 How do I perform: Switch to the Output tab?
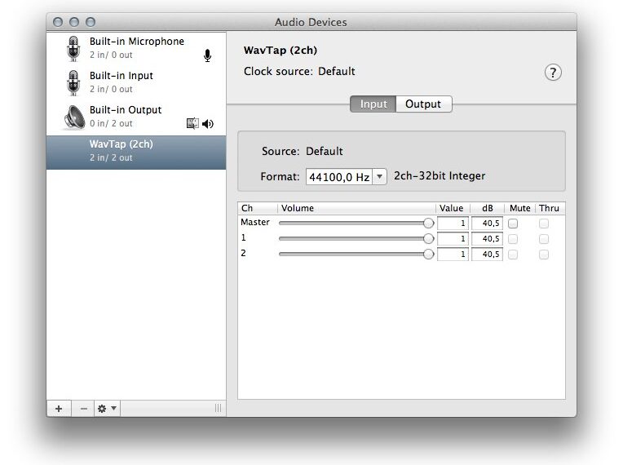coord(423,104)
